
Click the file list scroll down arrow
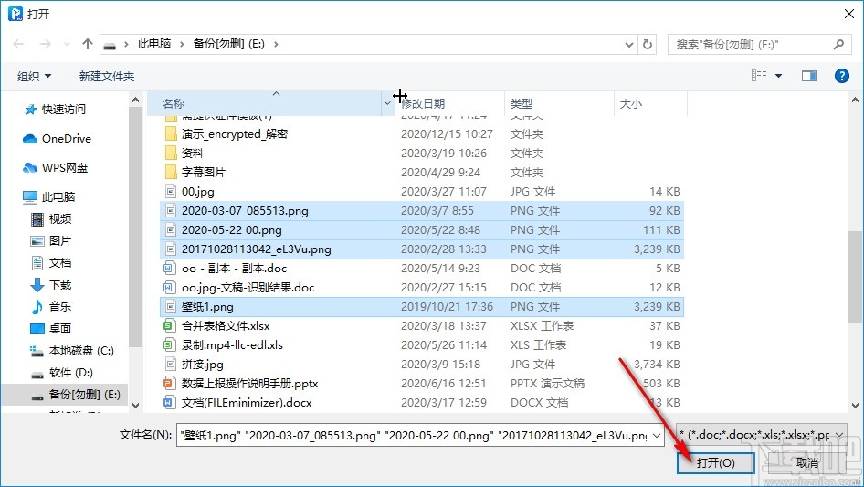(x=855, y=406)
